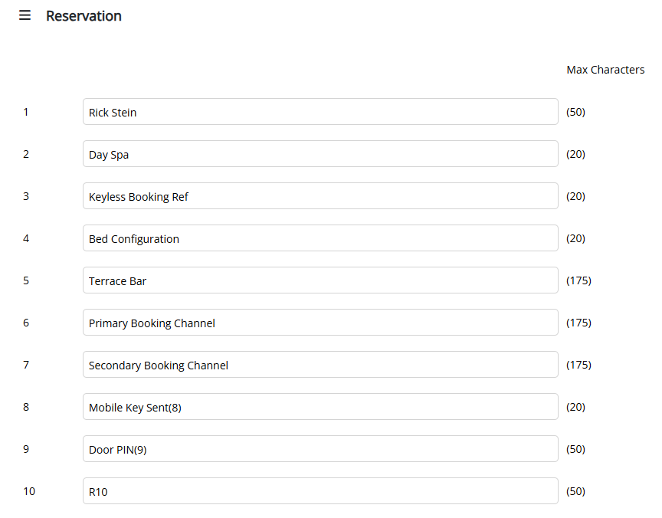Click the (175) limit next to Terrace Bar
This screenshot has height=518, width=662.
578,280
